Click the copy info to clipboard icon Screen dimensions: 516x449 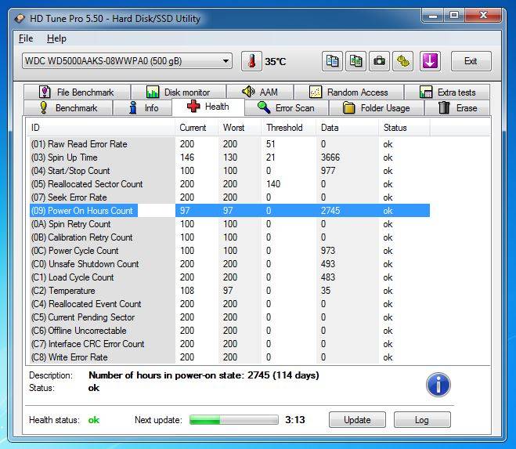click(x=332, y=61)
